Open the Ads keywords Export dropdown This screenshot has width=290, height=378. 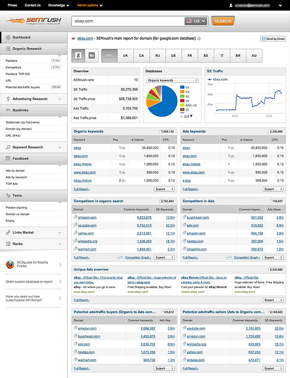[273, 189]
